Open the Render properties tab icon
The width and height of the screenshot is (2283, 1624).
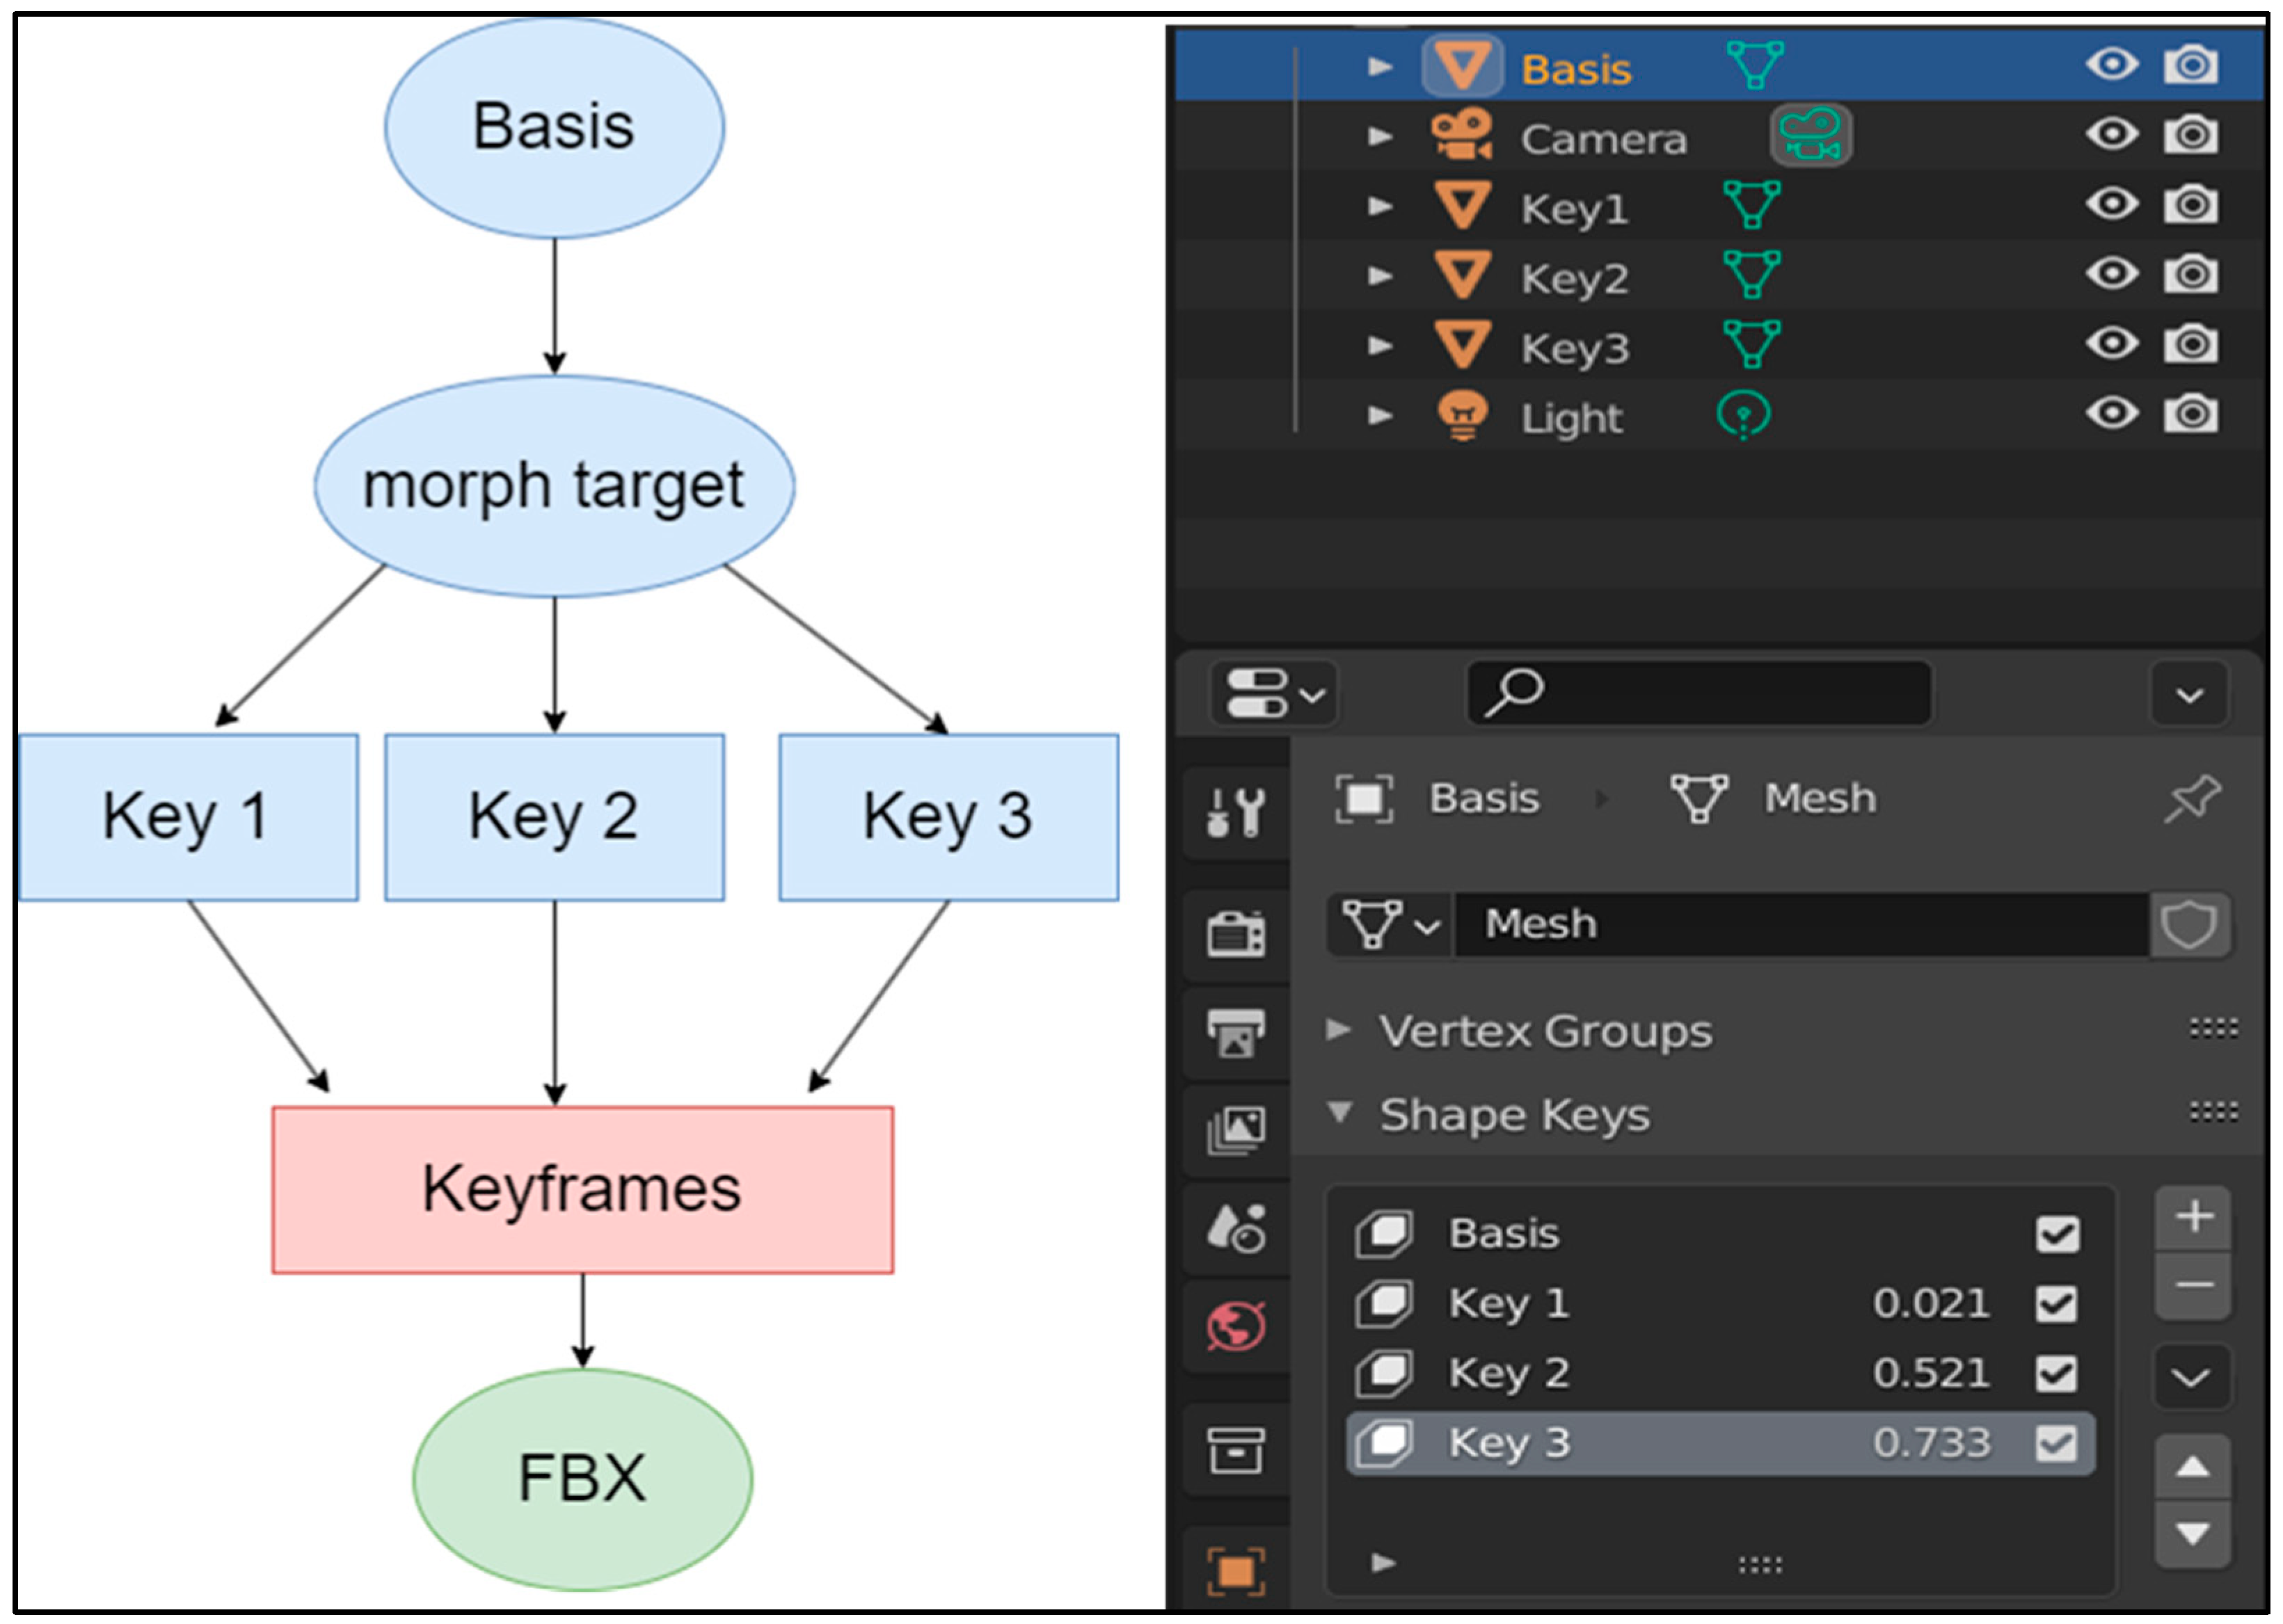1236,934
